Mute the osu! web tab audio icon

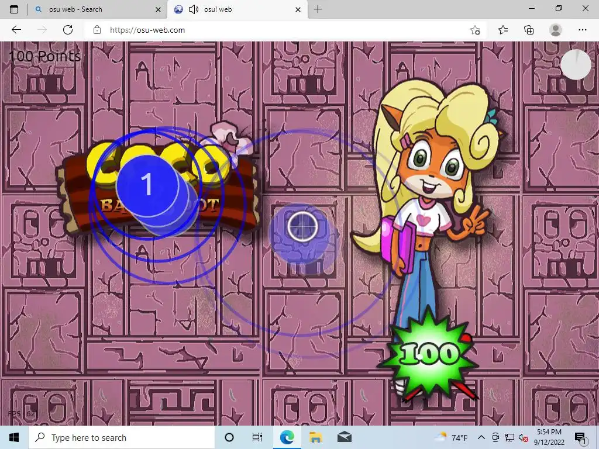(x=194, y=9)
